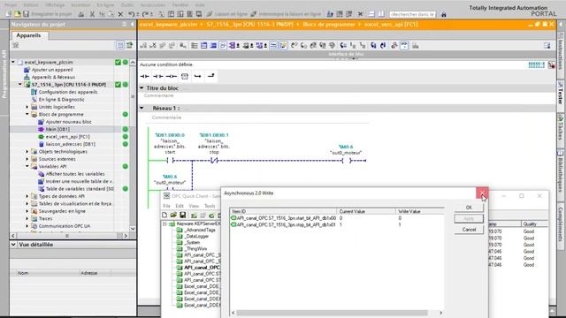Click the monitoring glasses icon in editor toolbar
Image resolution: width=566 pixels, height=318 pixels.
pyautogui.click(x=404, y=45)
